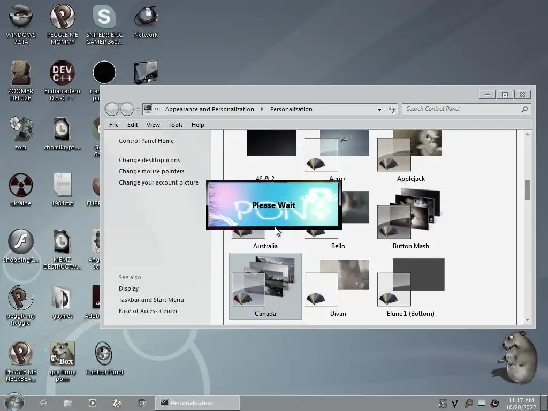Go to Control Panel Home
The width and height of the screenshot is (548, 411).
point(146,141)
